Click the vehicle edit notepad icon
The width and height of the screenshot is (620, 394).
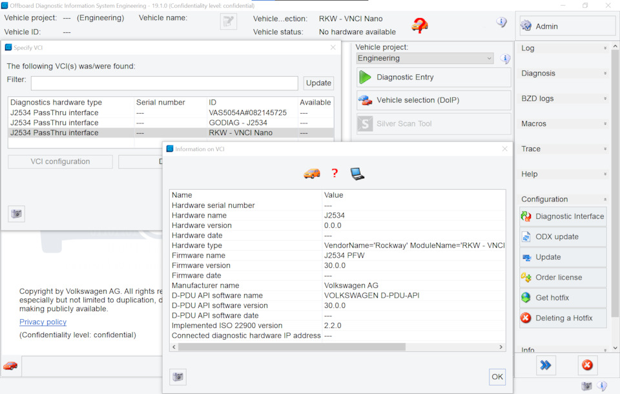click(x=228, y=21)
